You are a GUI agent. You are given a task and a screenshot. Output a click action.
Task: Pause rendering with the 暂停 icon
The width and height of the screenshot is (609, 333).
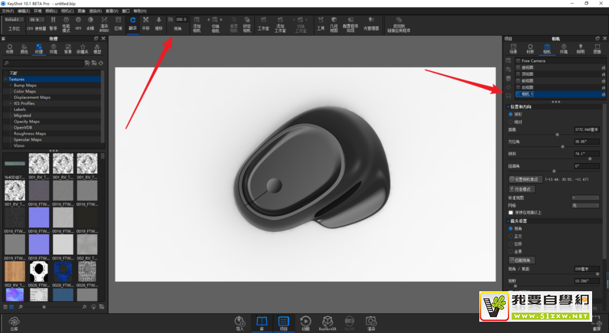coord(53,23)
